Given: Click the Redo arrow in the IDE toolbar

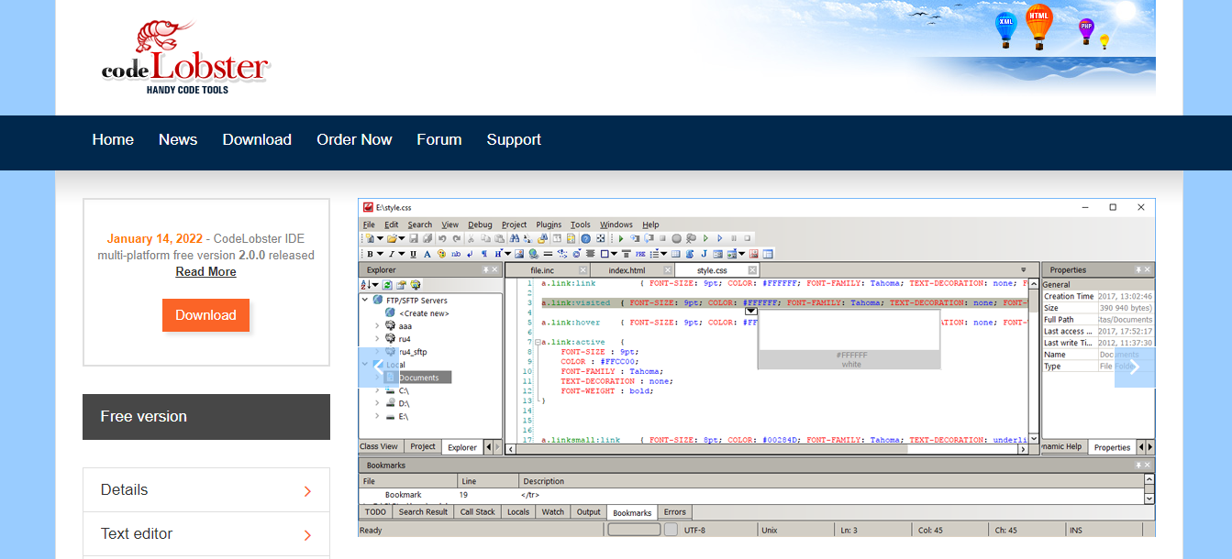Looking at the screenshot, I should (456, 238).
